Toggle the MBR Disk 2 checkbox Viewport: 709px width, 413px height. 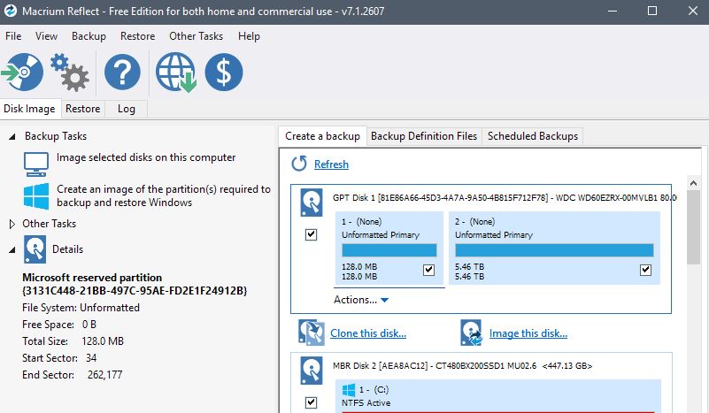point(311,402)
